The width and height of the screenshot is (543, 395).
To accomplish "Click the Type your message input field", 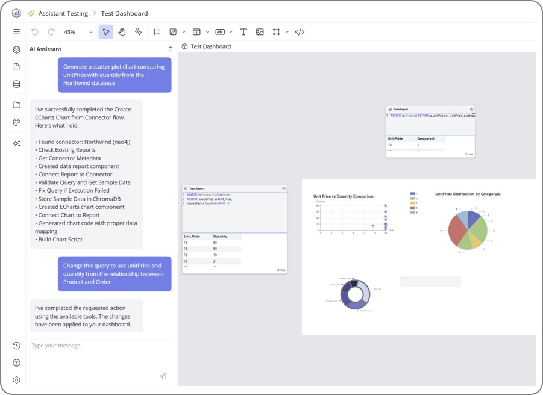I will 101,362.
